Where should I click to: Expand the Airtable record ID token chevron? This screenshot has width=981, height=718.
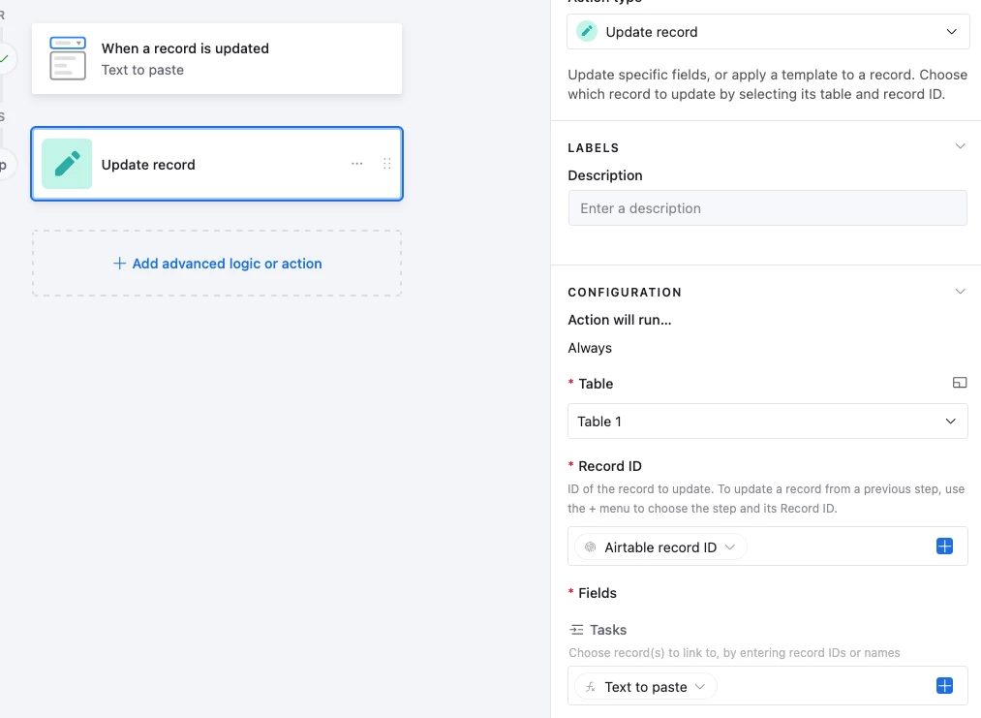(x=729, y=547)
